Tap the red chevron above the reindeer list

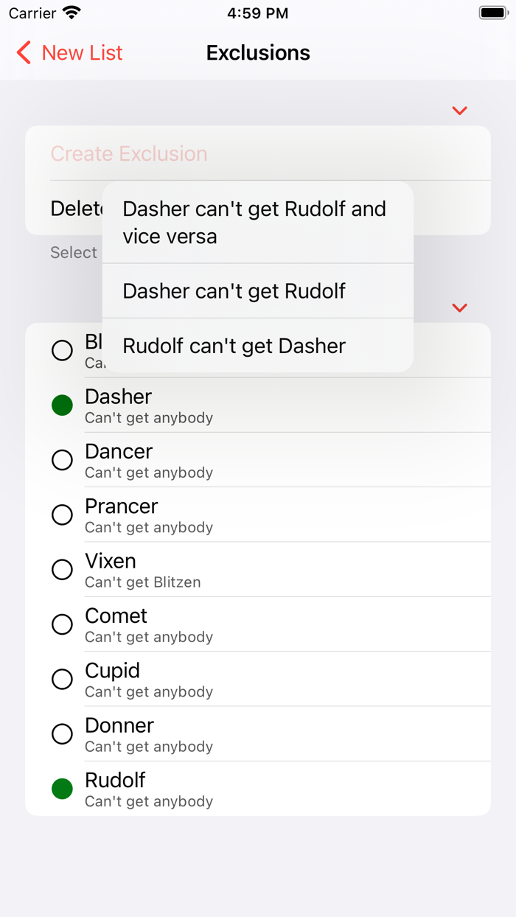(x=459, y=308)
